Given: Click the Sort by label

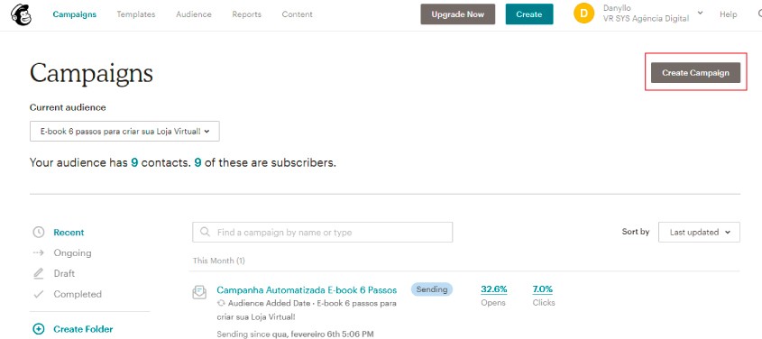Looking at the screenshot, I should coord(636,232).
